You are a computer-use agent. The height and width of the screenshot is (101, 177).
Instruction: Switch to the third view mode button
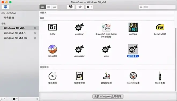point(54,7)
